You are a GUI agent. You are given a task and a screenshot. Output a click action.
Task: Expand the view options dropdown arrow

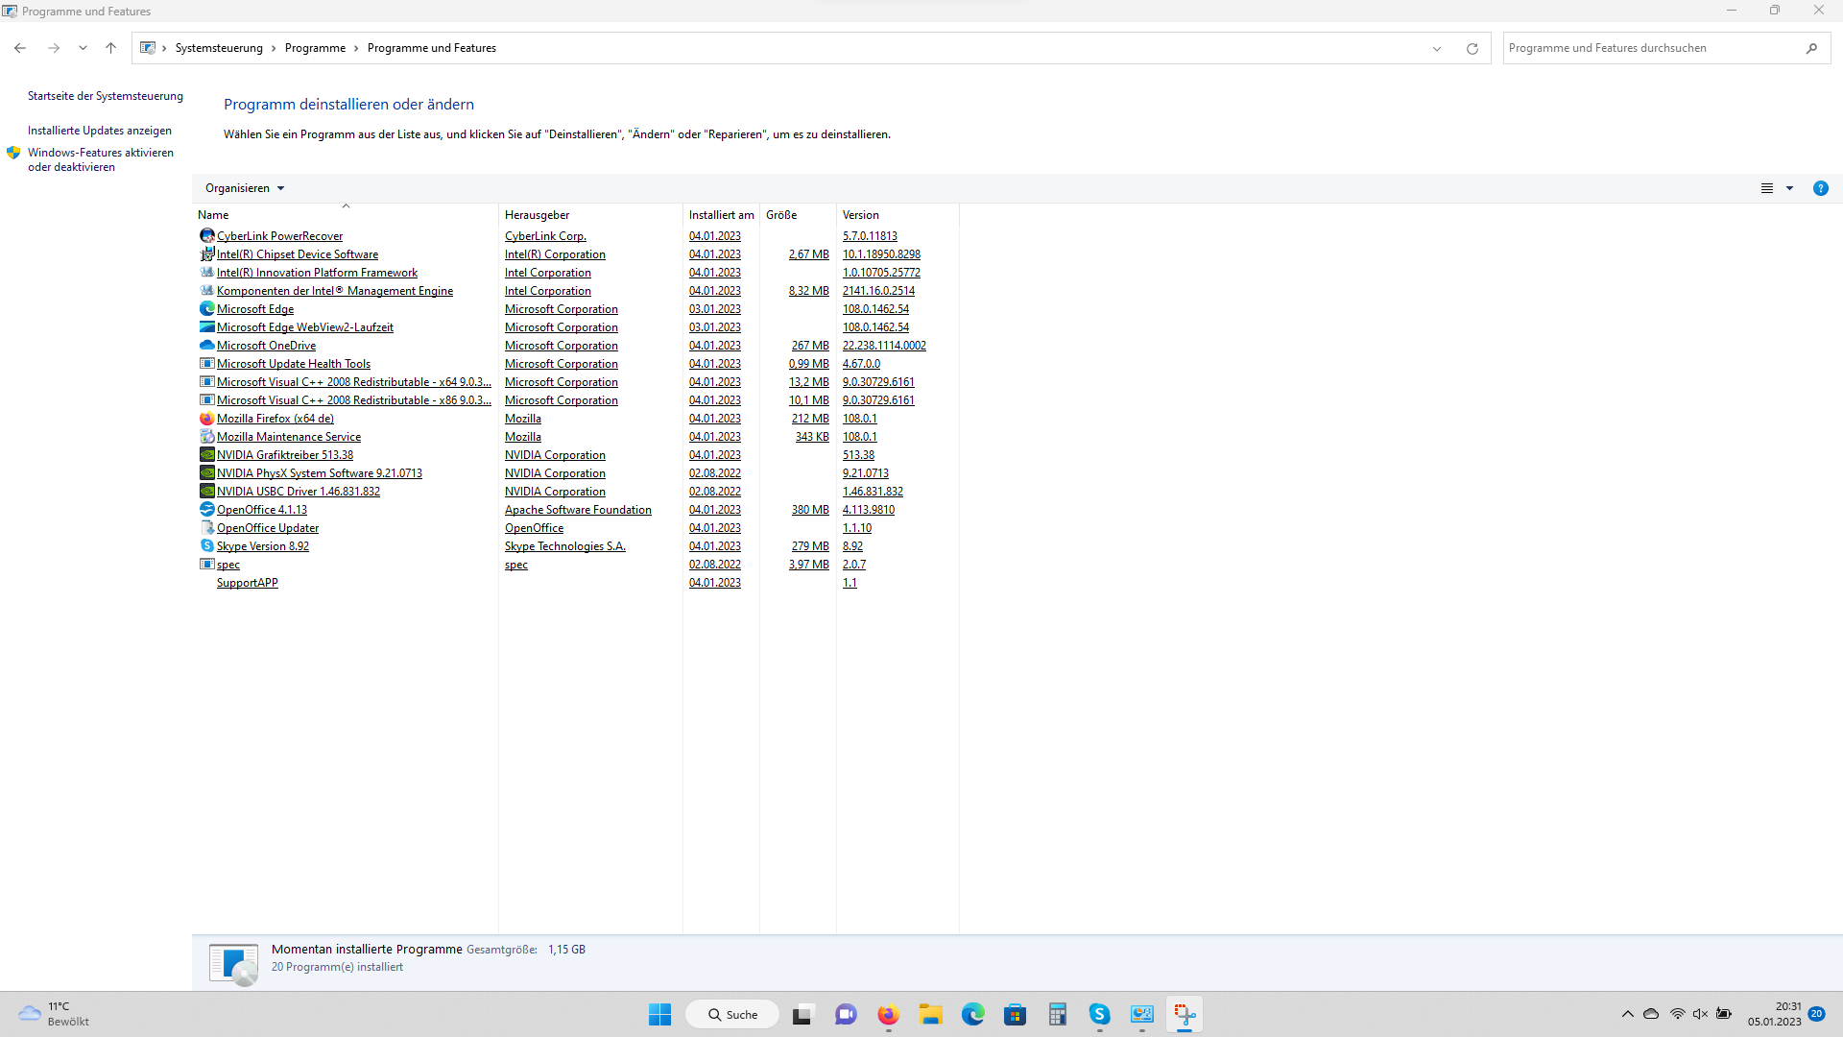click(x=1789, y=188)
